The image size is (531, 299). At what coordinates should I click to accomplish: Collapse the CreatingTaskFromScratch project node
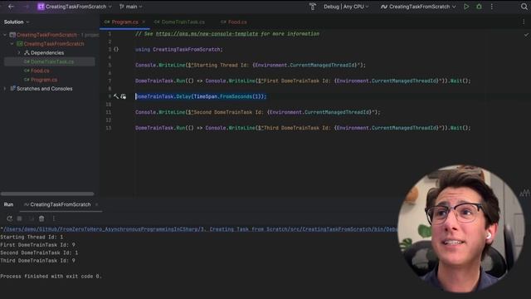coord(12,44)
